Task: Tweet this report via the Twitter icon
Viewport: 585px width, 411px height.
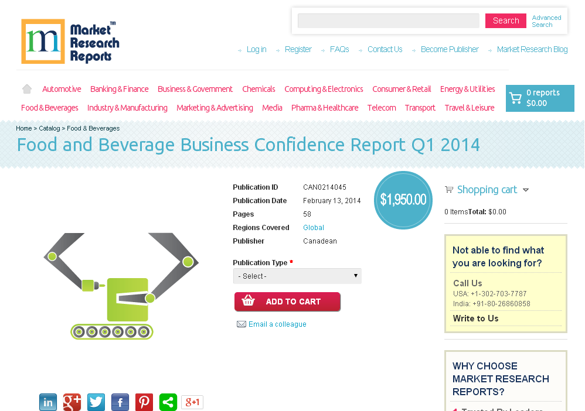Action: [x=96, y=402]
